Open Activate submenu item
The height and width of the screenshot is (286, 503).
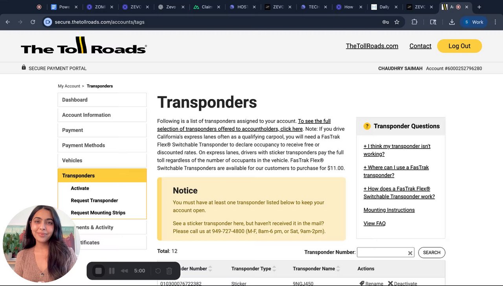coord(80,188)
